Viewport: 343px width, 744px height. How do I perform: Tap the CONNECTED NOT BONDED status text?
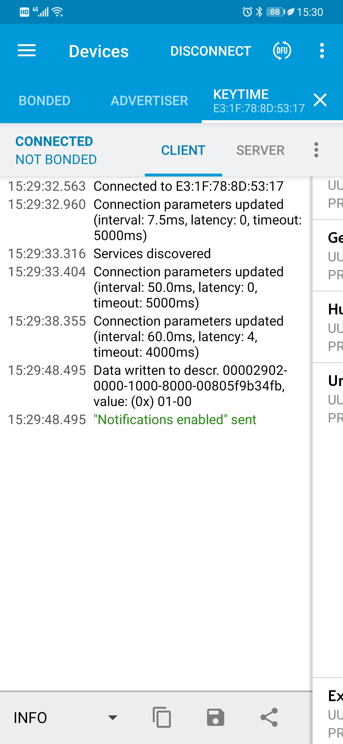click(x=56, y=150)
